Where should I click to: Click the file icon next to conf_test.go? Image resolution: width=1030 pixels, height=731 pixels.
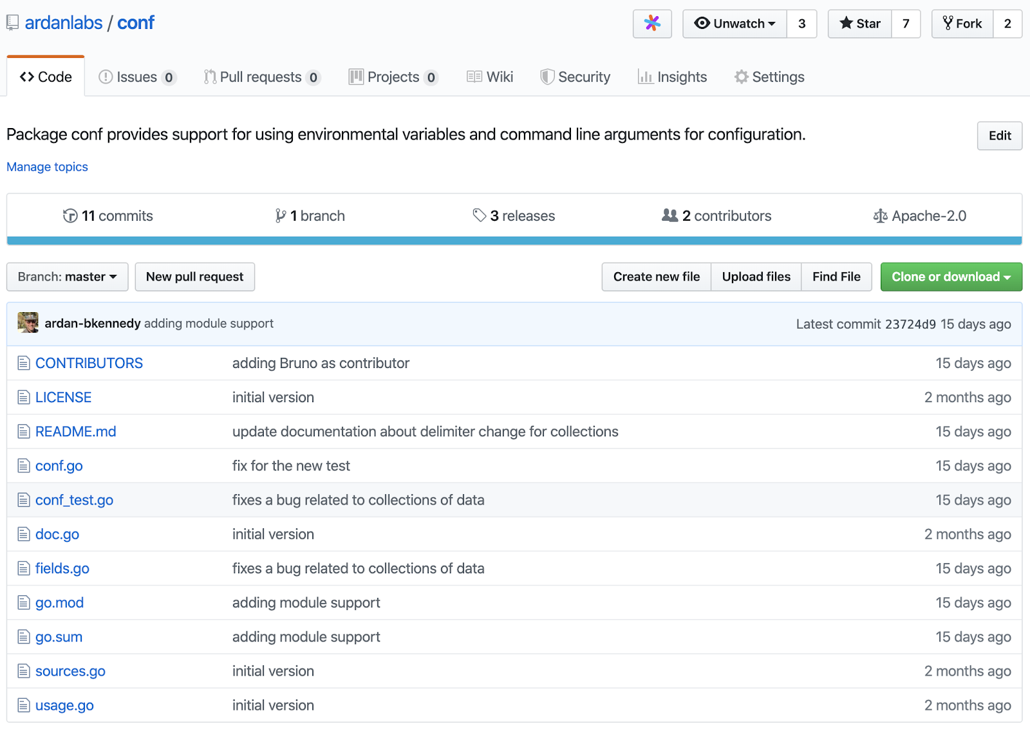click(x=24, y=499)
